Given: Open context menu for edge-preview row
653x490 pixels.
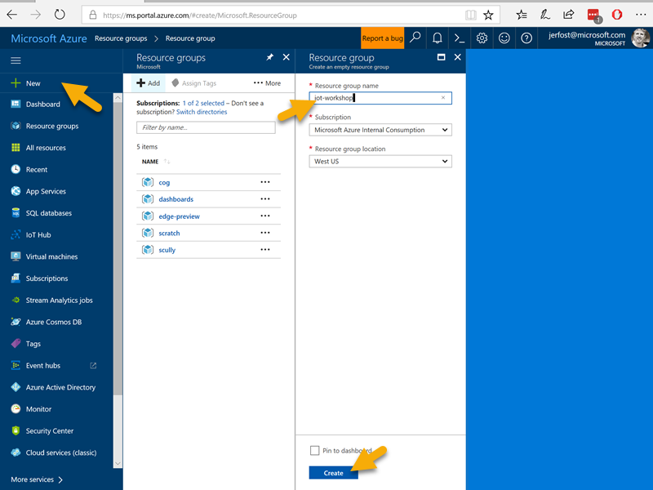Looking at the screenshot, I should [x=265, y=216].
